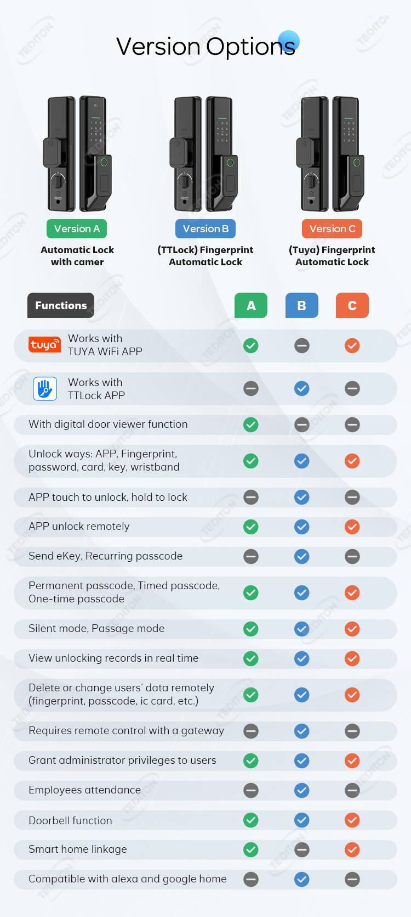
Task: Click green checkmark for digital door viewer
Action: tap(251, 425)
